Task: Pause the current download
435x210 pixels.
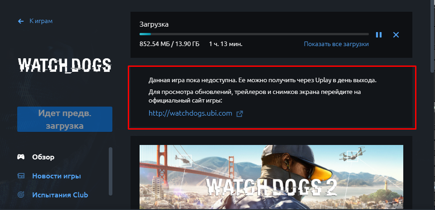Action: (379, 34)
